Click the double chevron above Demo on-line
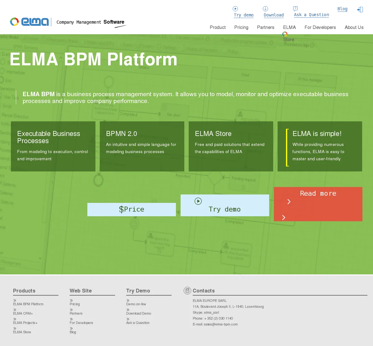Viewport: 373px width, 346px height. [128, 301]
